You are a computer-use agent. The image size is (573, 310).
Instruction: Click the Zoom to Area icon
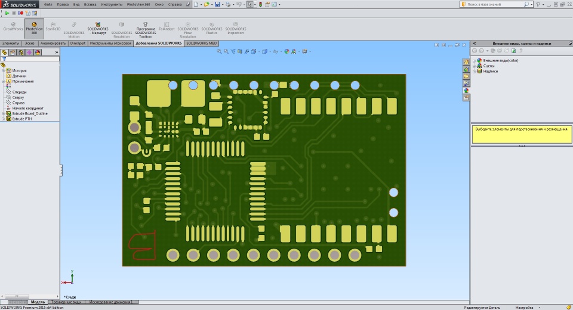click(226, 51)
